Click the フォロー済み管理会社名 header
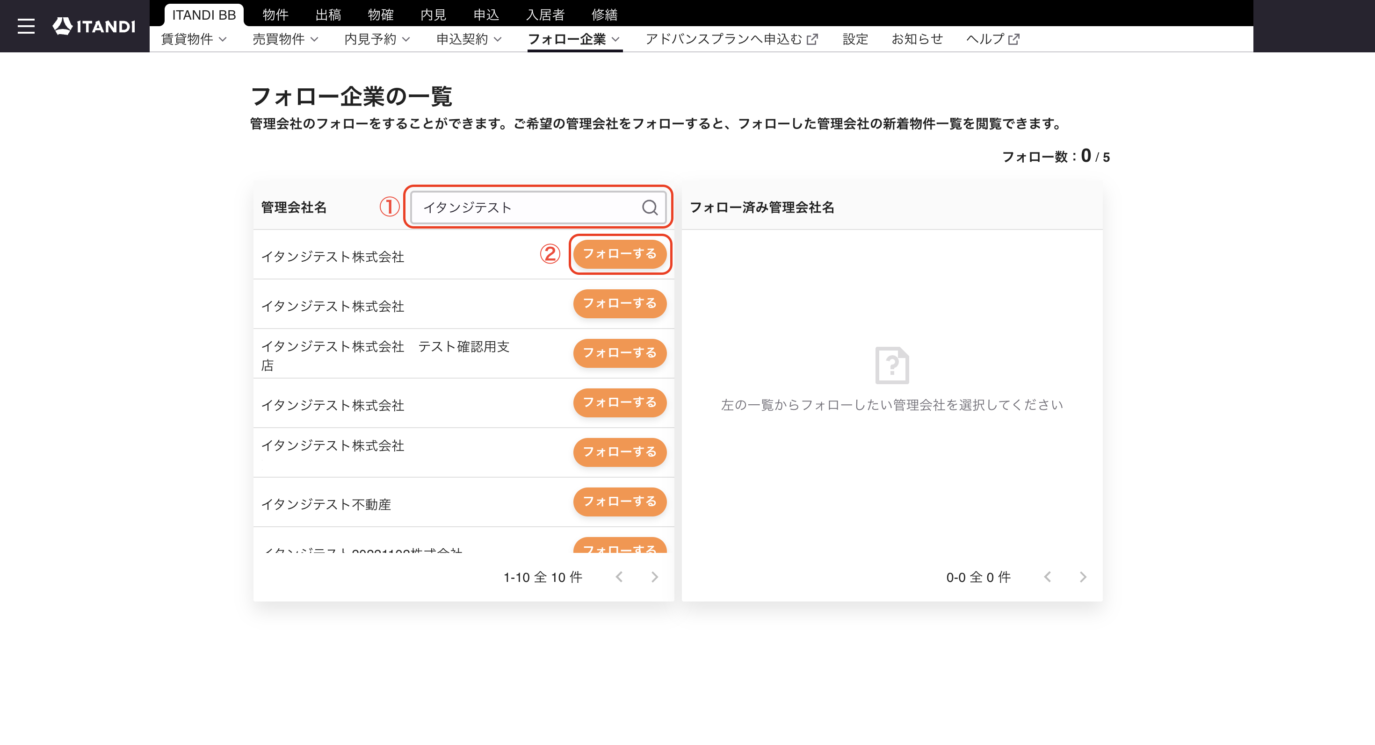 click(762, 207)
